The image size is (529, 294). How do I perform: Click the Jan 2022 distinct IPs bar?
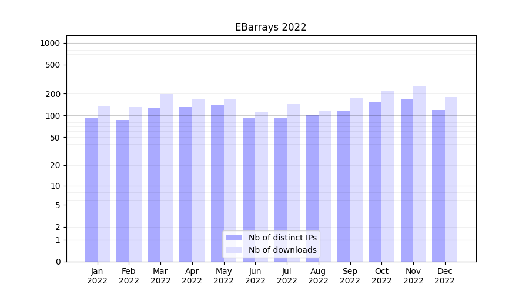tap(91, 188)
